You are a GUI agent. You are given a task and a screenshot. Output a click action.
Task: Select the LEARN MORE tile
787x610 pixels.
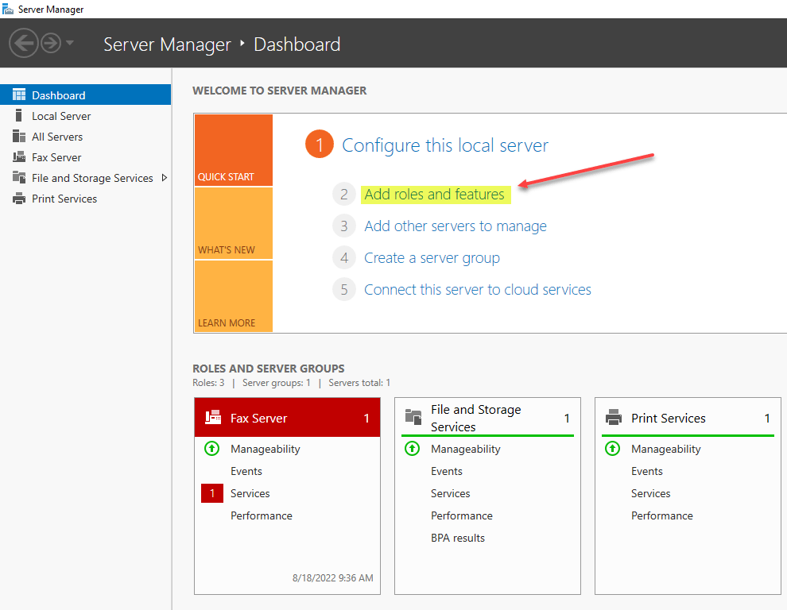tap(234, 296)
